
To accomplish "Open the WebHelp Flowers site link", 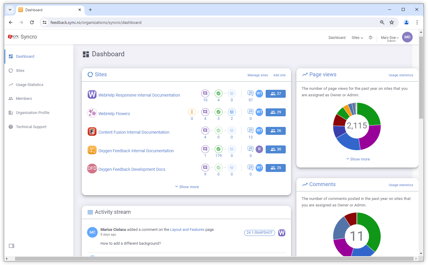I will (114, 114).
